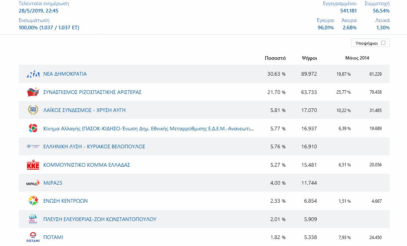Screen dimensions: 407x246
Task: Open ΣΥΝΑΣΠΙΣΜΟΣ ΡΙΖΟΣΠΑΣΤΙΚΗΣ ΑΡΙΣΤΕΡΑΣ link
Action: (92, 92)
